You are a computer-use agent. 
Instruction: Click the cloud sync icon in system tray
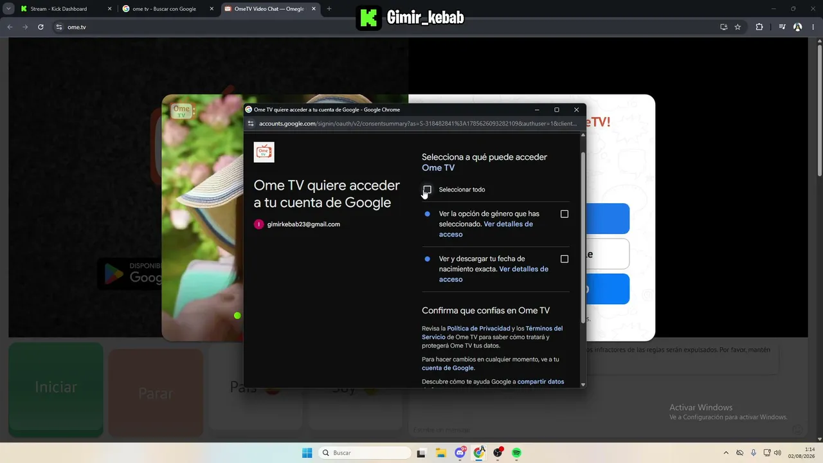click(740, 453)
